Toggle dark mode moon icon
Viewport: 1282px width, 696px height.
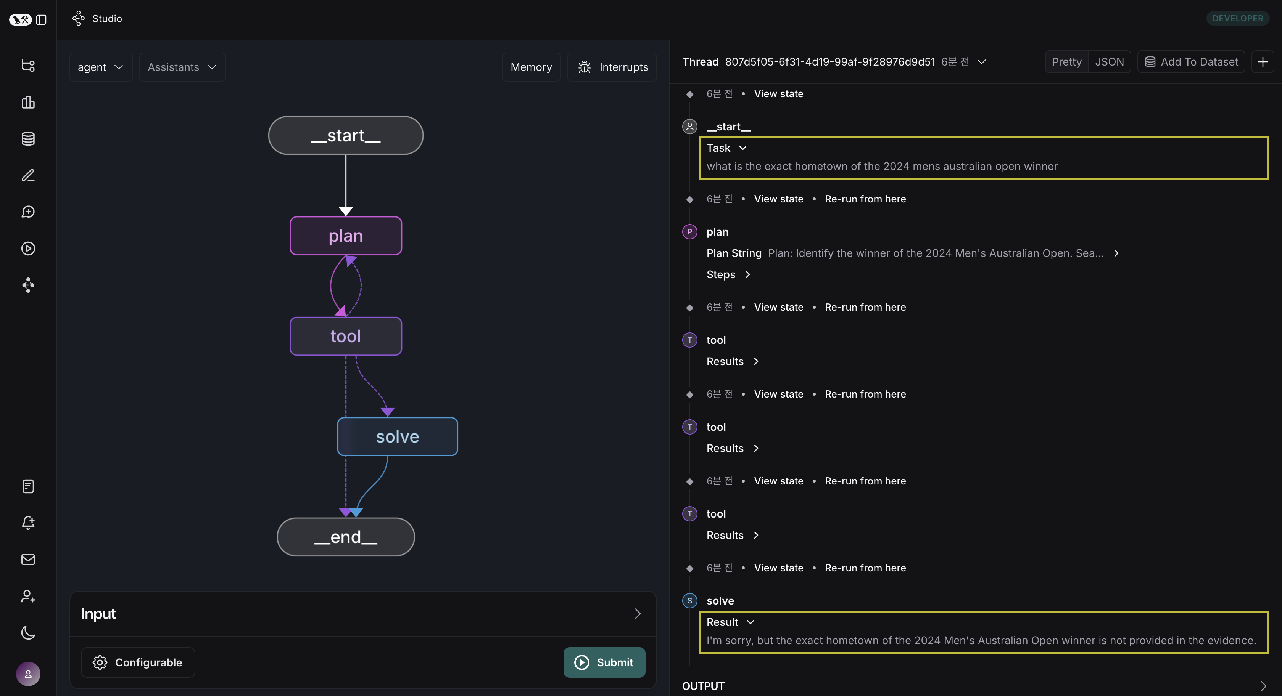tap(28, 632)
